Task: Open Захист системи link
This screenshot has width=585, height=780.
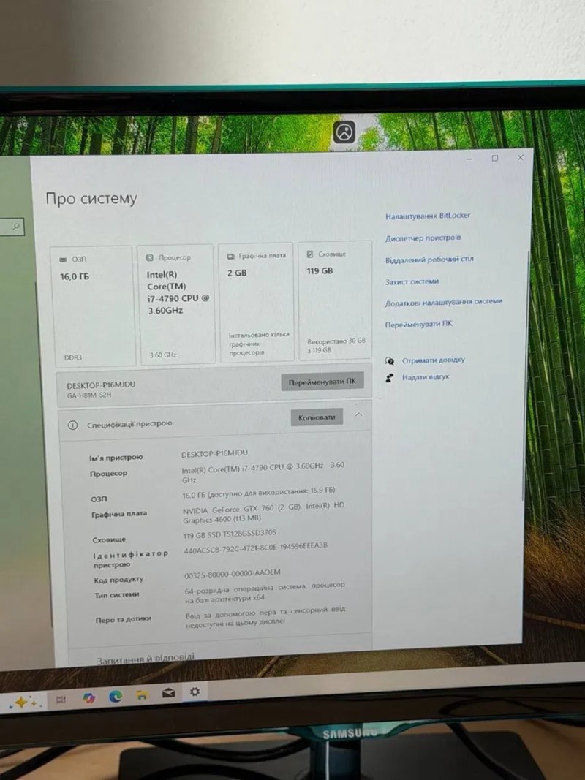Action: point(412,281)
